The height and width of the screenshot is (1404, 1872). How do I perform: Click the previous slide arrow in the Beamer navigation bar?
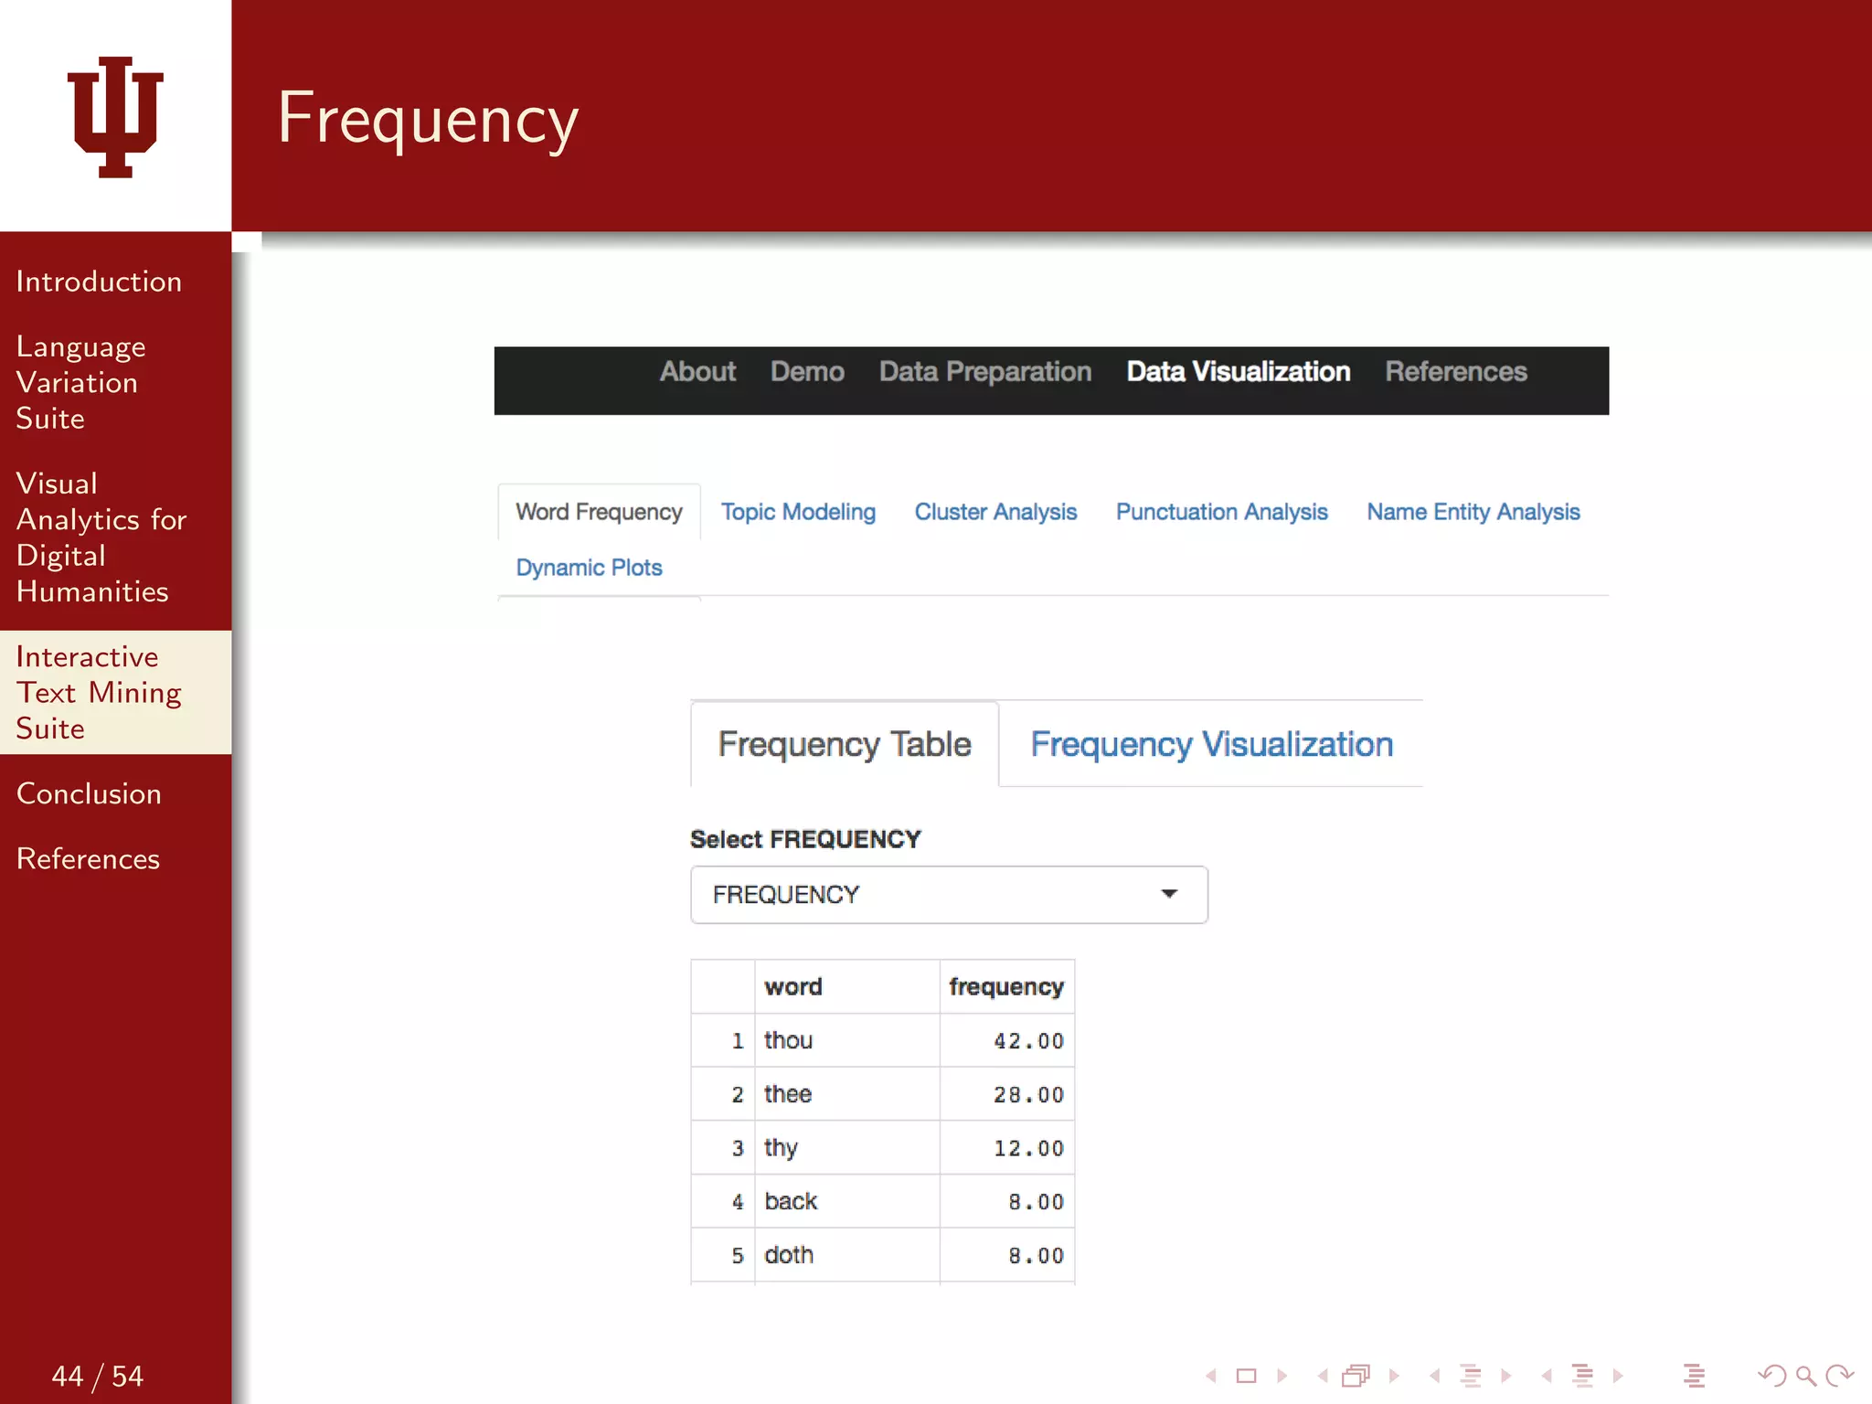click(x=1211, y=1376)
